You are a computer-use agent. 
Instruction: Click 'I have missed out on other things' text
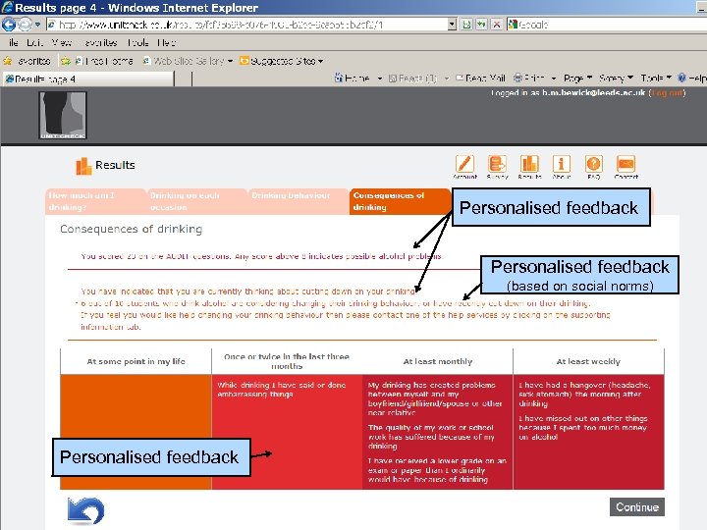[x=583, y=427]
